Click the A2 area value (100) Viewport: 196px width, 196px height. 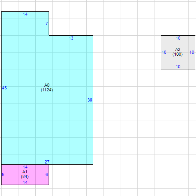tap(178, 54)
